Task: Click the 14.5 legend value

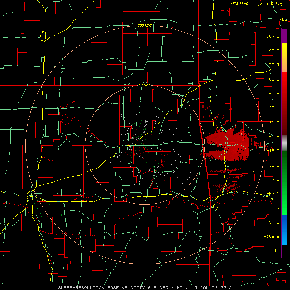Action: coord(274,122)
